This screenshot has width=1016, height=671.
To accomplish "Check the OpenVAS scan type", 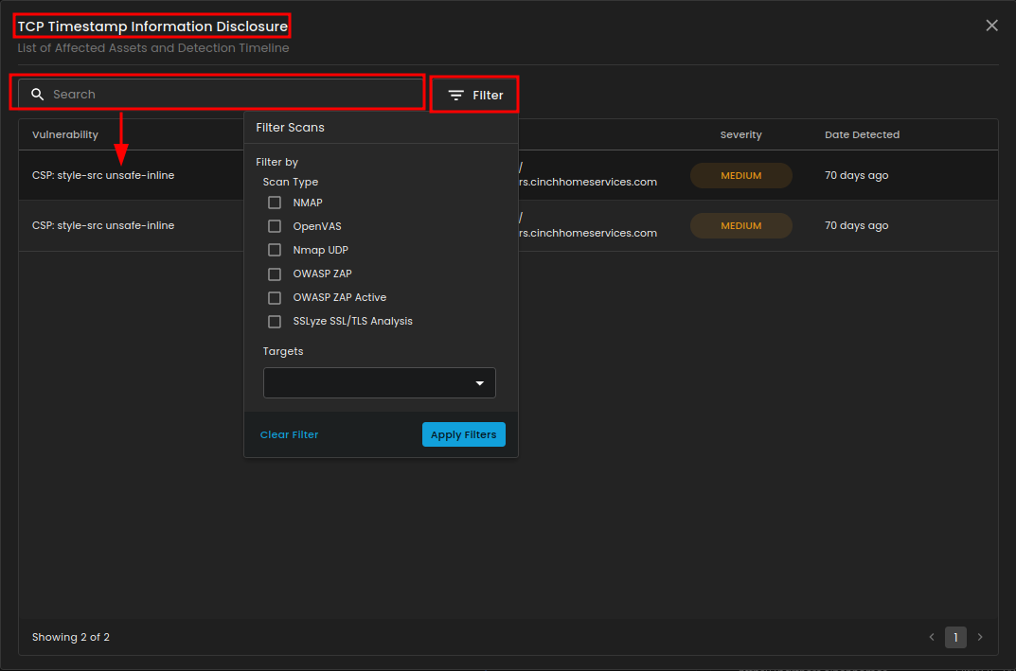I will [275, 226].
